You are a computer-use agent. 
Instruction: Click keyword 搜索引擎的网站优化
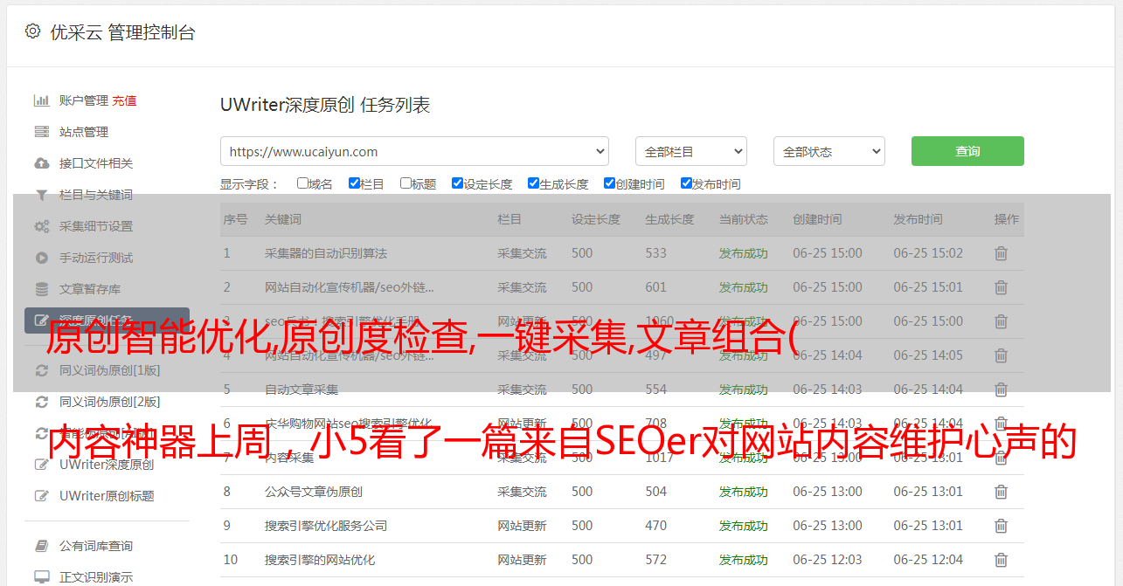click(320, 560)
